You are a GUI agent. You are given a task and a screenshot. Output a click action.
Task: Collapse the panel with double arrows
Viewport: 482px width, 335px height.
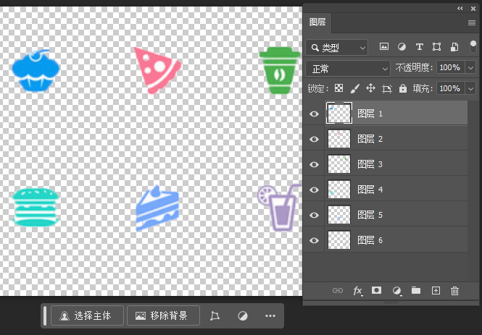point(460,9)
